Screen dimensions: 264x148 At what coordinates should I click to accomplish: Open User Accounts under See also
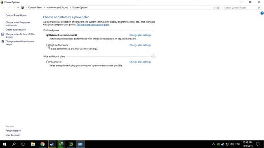(x=13, y=135)
